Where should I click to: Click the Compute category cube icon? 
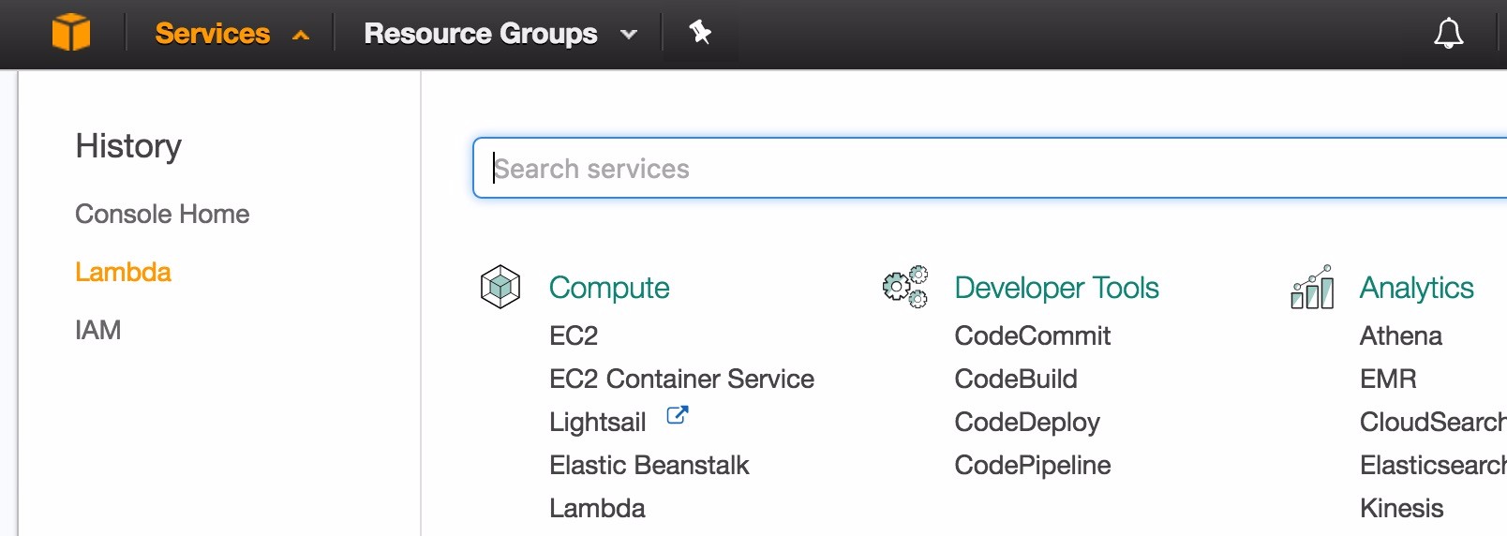coord(500,287)
